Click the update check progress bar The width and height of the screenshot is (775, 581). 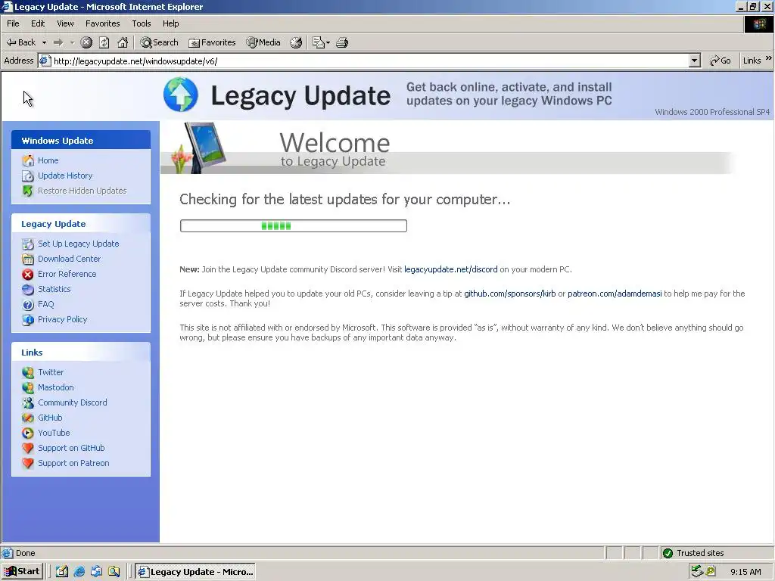(294, 225)
